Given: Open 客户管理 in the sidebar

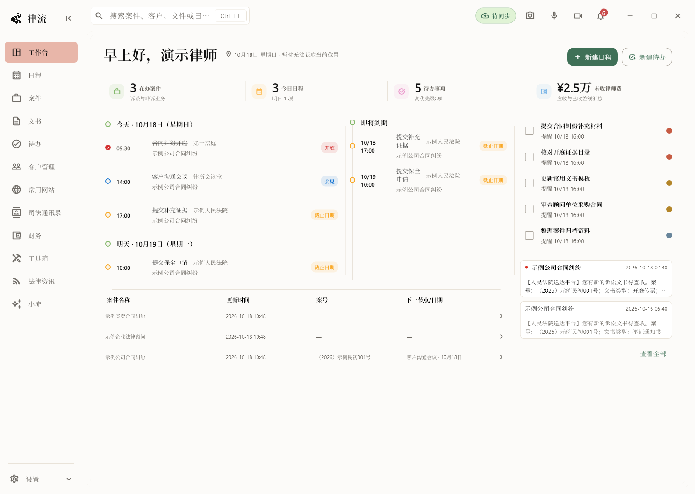Looking at the screenshot, I should coord(41,167).
